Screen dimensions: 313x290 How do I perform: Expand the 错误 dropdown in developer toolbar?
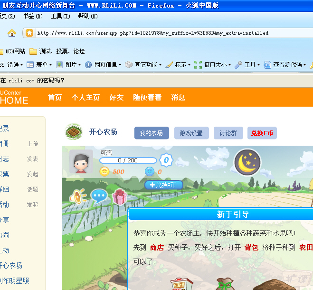pyautogui.click(x=21, y=65)
